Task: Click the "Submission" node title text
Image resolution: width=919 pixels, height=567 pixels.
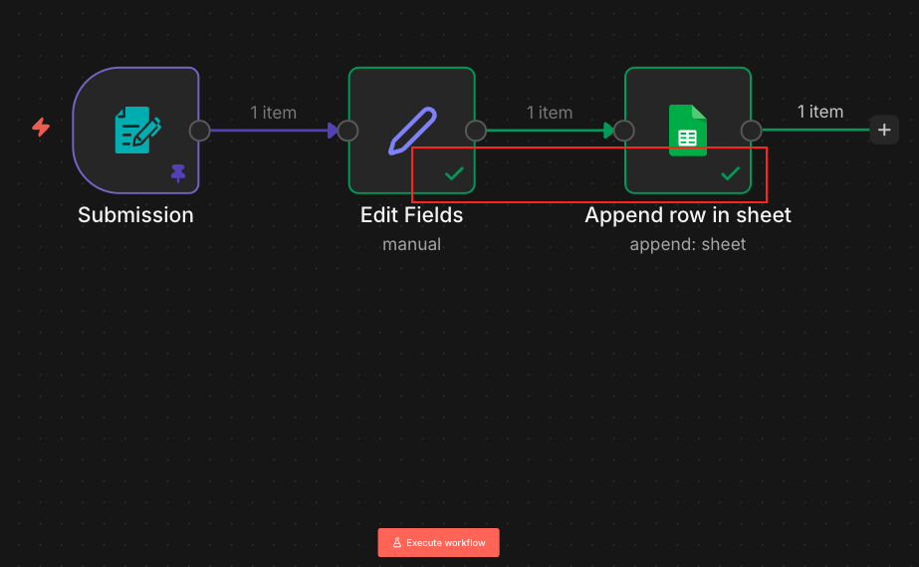Action: point(135,215)
